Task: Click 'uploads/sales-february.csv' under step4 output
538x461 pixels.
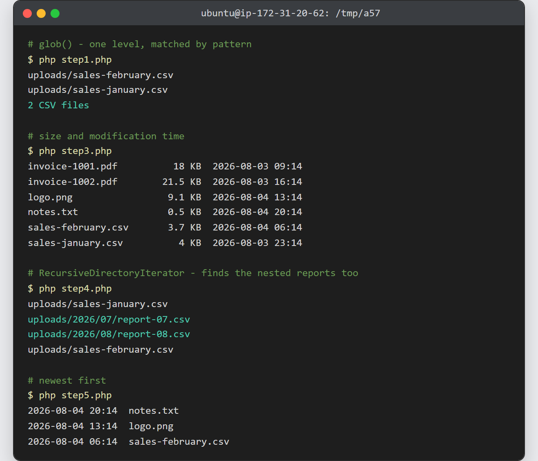Action: (x=101, y=350)
